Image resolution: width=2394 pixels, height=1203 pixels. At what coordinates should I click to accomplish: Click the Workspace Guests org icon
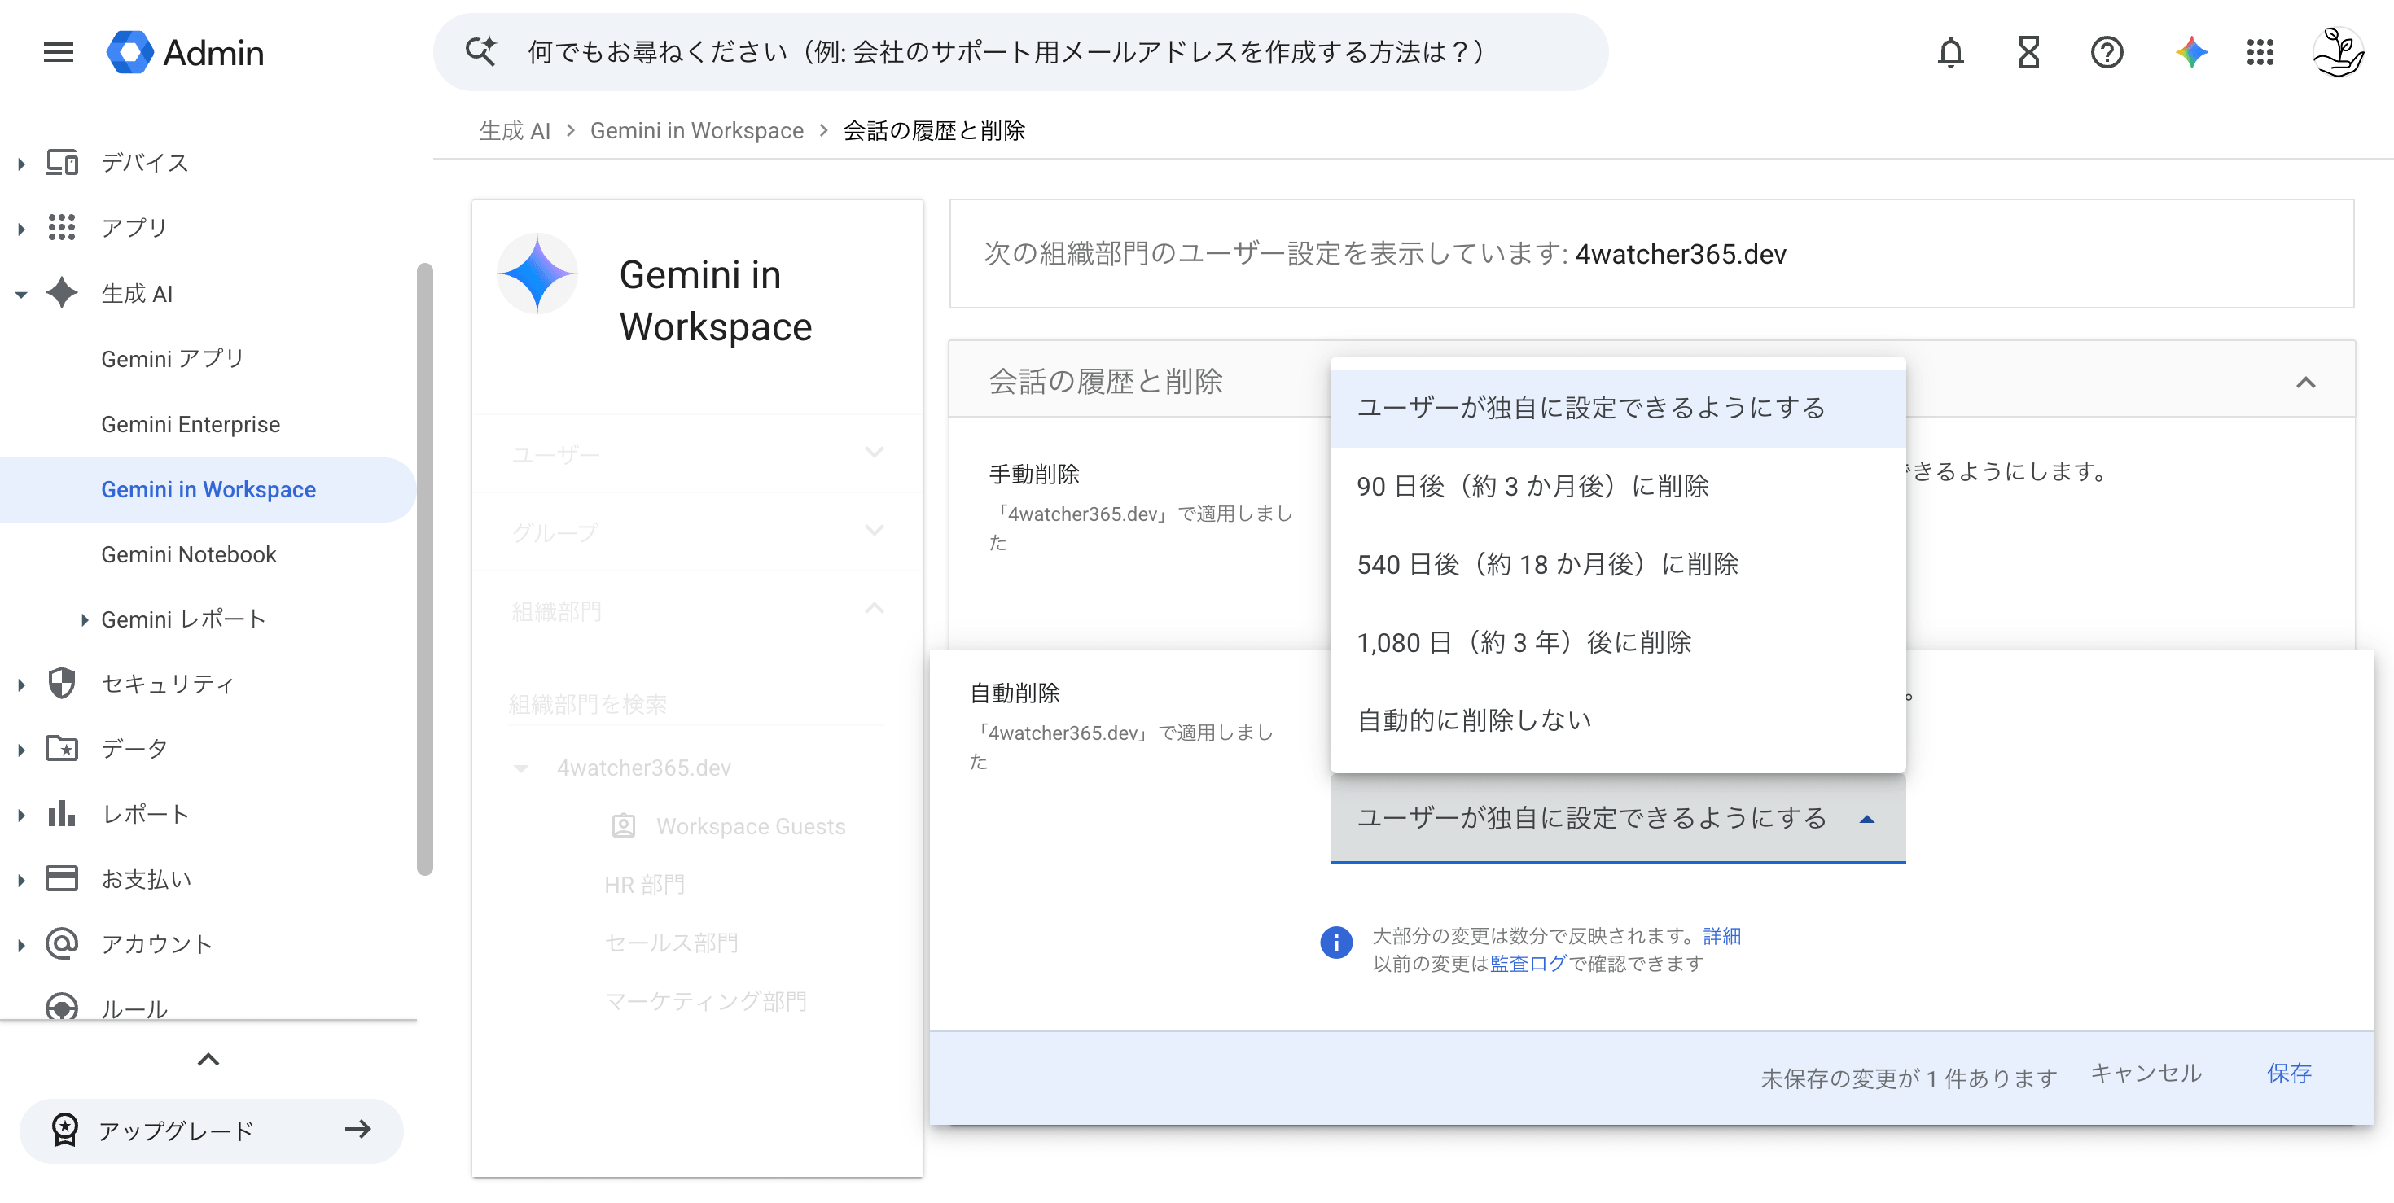624,826
